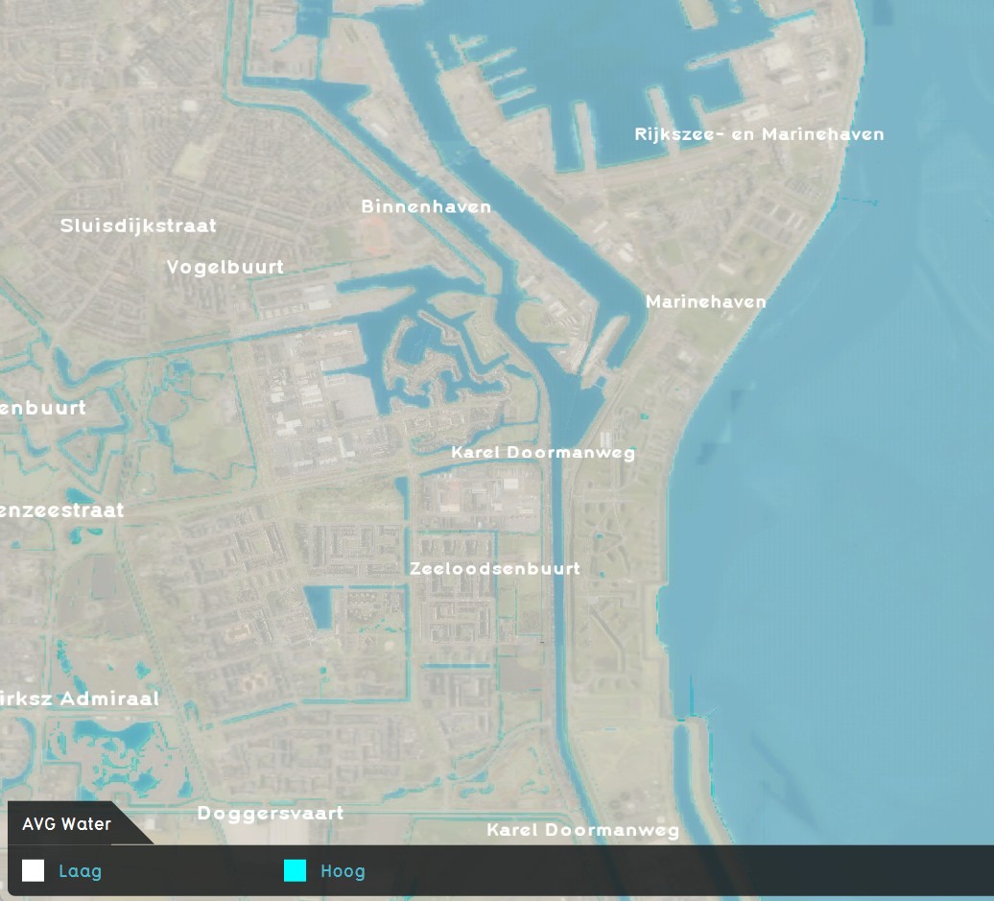Select the Zeeloodsenbuurt area label

496,568
